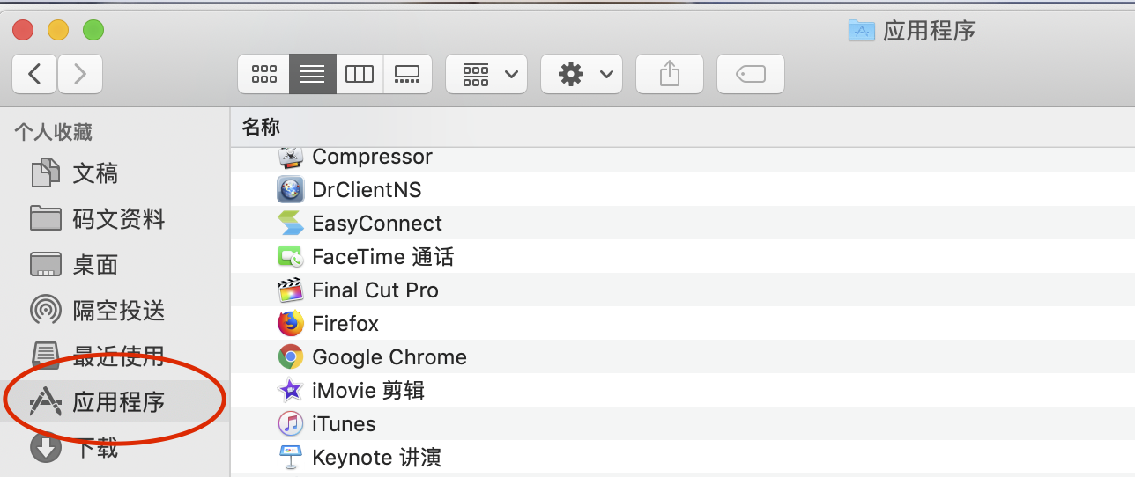
Task: Click the Share toolbar button
Action: coord(670,74)
